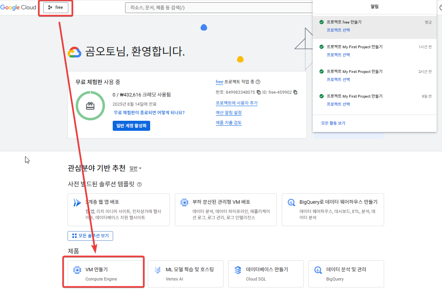Click the 모든 솔루션 보기 button
442x289 pixels.
tap(90, 236)
